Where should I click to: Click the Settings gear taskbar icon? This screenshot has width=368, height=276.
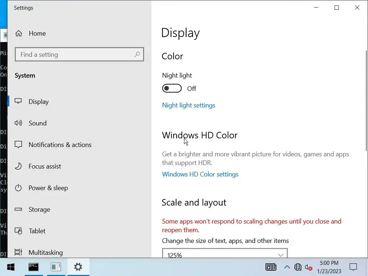click(78, 267)
